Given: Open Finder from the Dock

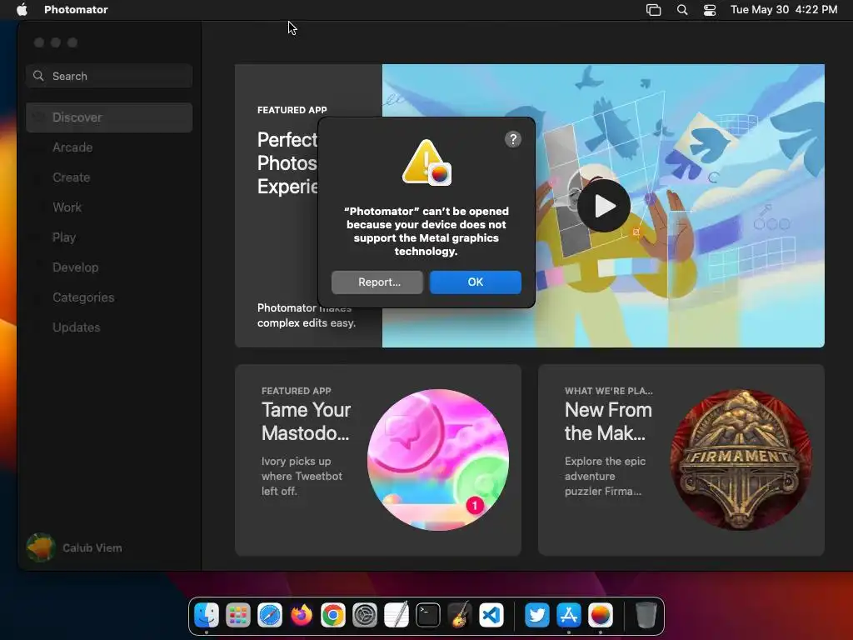Looking at the screenshot, I should pos(207,616).
